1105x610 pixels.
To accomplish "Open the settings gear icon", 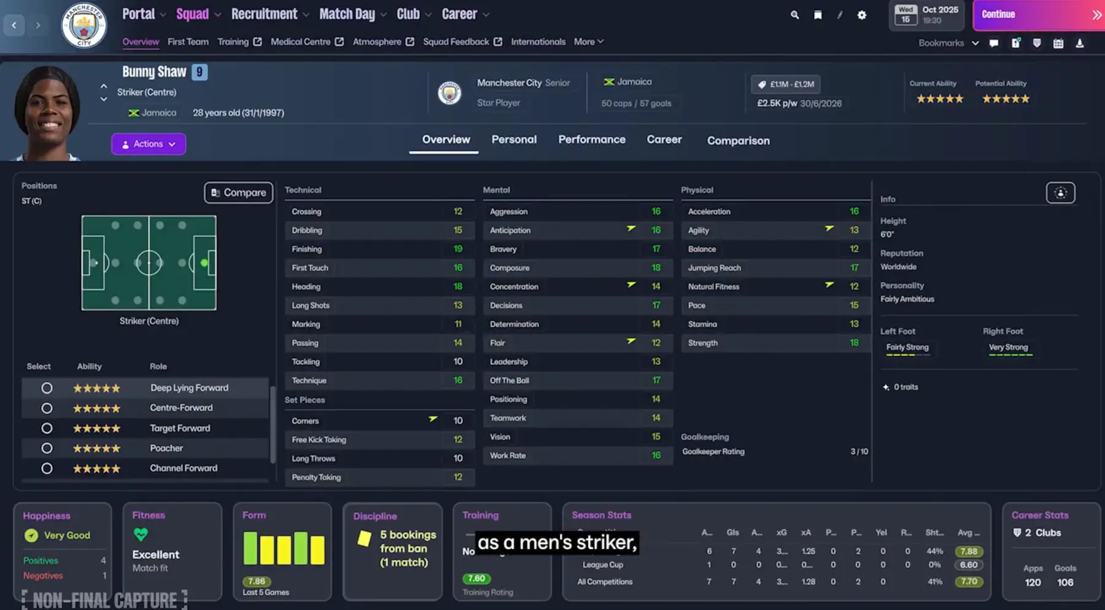I will click(862, 15).
